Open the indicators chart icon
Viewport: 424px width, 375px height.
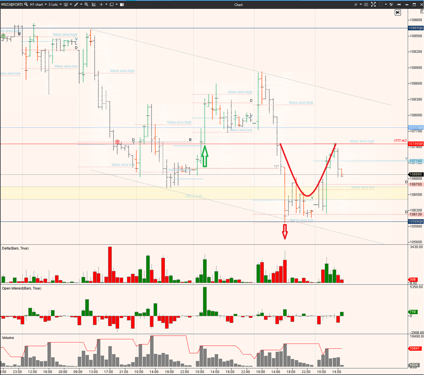pyautogui.click(x=94, y=5)
